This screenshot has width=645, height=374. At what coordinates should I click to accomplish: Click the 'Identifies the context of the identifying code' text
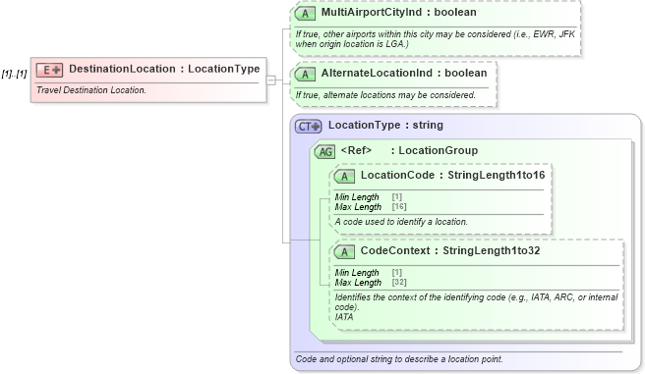pyautogui.click(x=476, y=302)
